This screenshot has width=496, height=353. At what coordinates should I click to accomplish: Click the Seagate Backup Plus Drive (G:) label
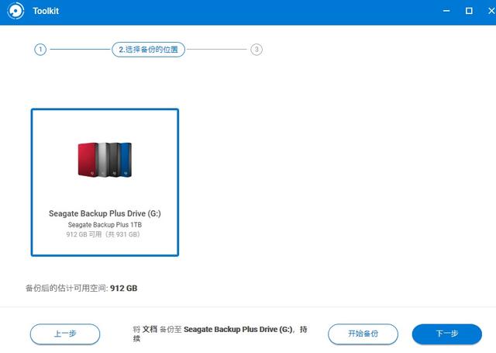(105, 213)
